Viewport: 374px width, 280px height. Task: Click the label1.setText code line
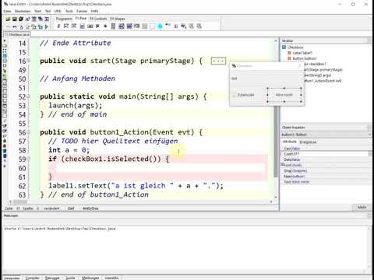point(136,186)
